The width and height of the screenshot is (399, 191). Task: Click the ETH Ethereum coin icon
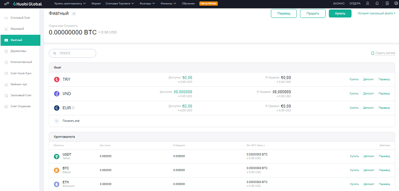point(56,184)
